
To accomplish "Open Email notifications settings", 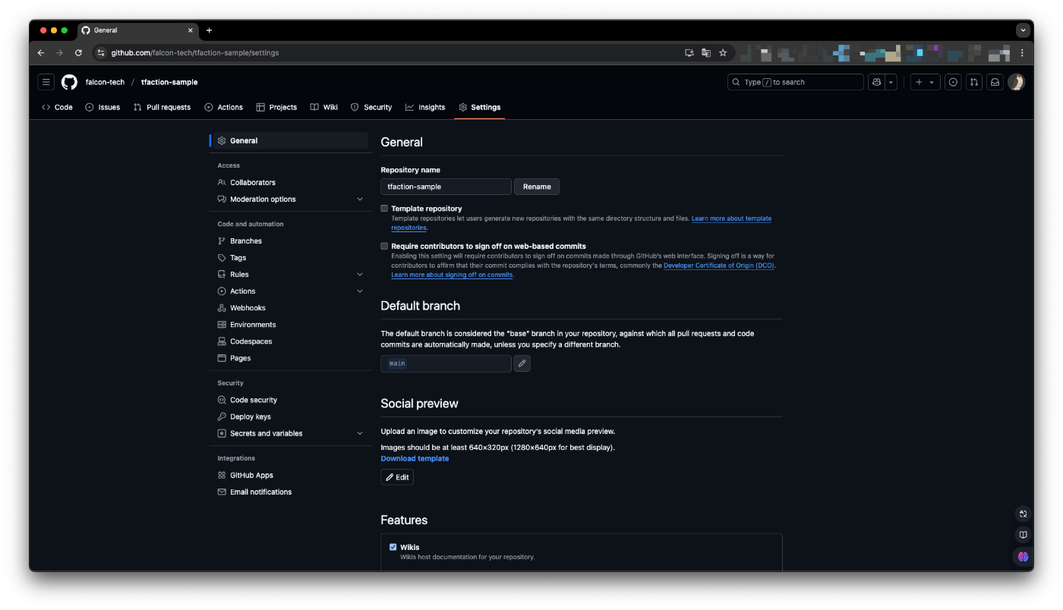I will coord(289,491).
